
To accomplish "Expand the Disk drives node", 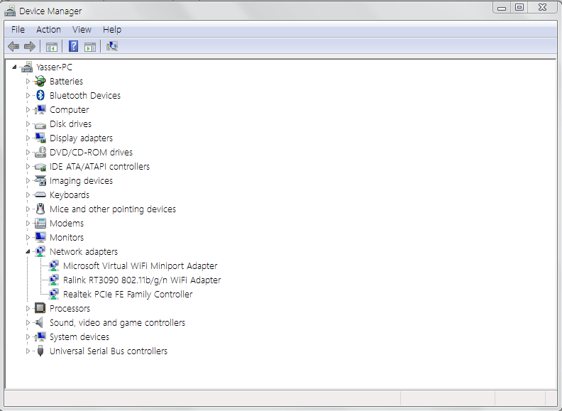I will pos(28,124).
